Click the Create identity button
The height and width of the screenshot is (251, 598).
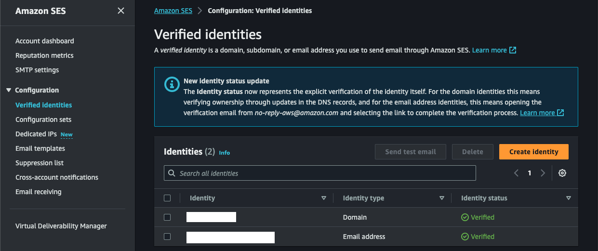tap(533, 152)
